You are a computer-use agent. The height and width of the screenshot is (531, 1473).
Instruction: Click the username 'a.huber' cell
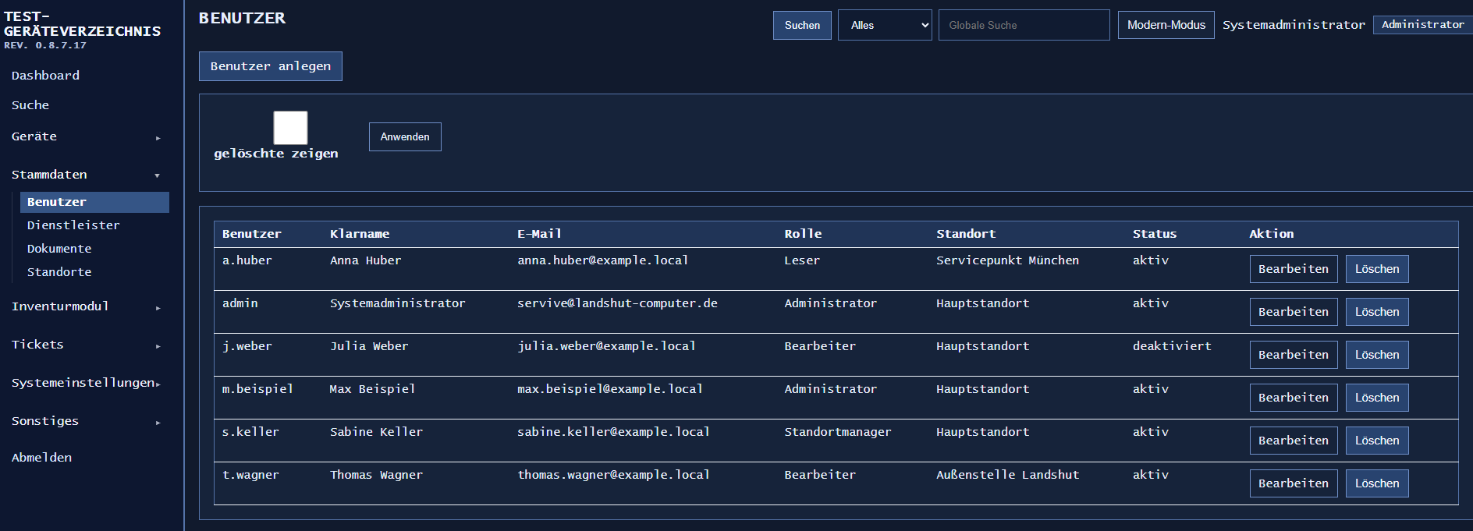(247, 260)
